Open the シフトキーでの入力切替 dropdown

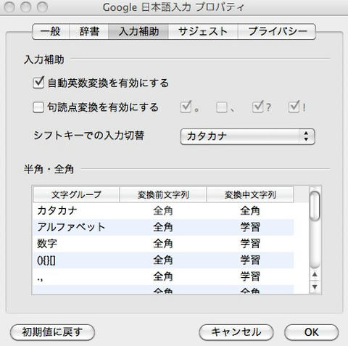[x=247, y=136]
